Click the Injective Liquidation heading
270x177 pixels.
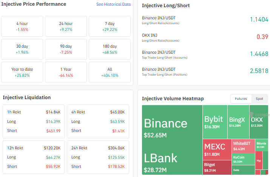coord(27,98)
